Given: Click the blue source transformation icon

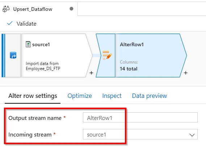Looking at the screenshot, I should pyautogui.click(x=13, y=55).
